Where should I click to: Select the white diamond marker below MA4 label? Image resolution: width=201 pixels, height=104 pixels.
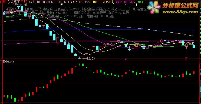[x=136, y=5]
